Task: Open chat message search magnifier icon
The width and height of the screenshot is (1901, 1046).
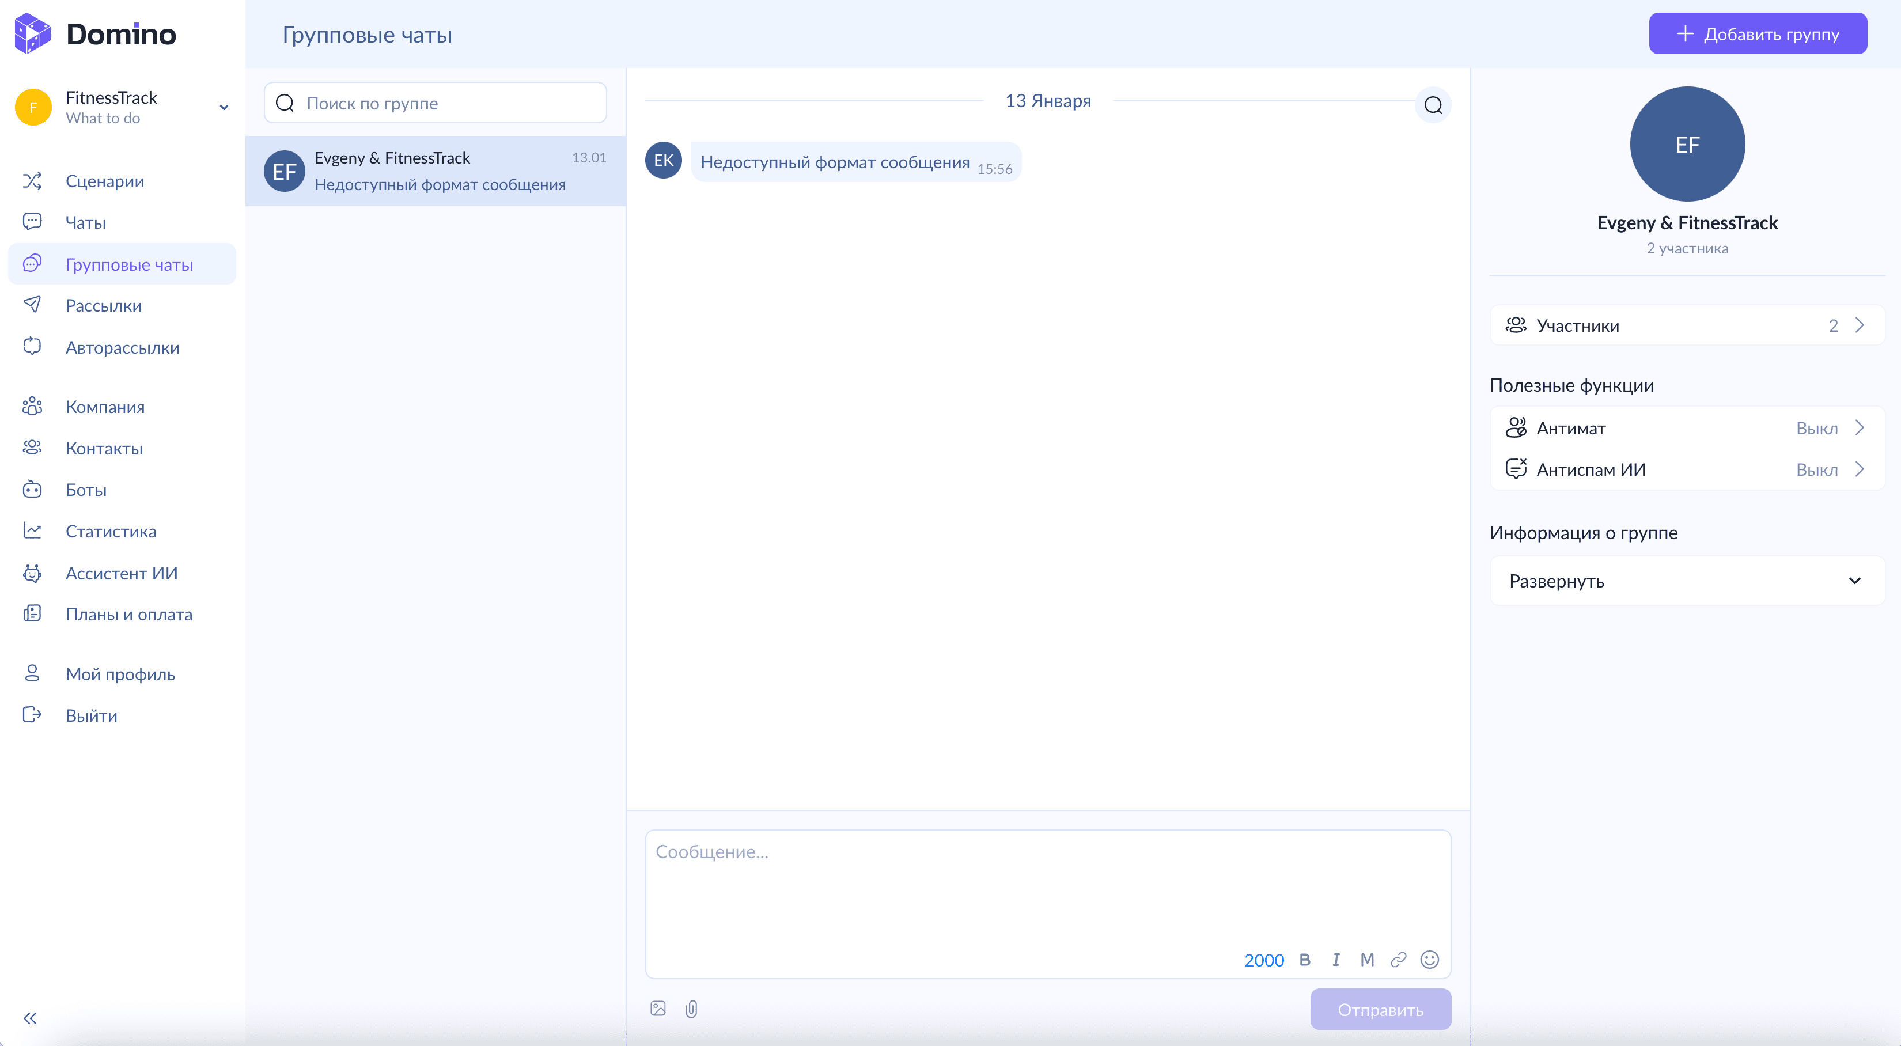Action: [1433, 105]
